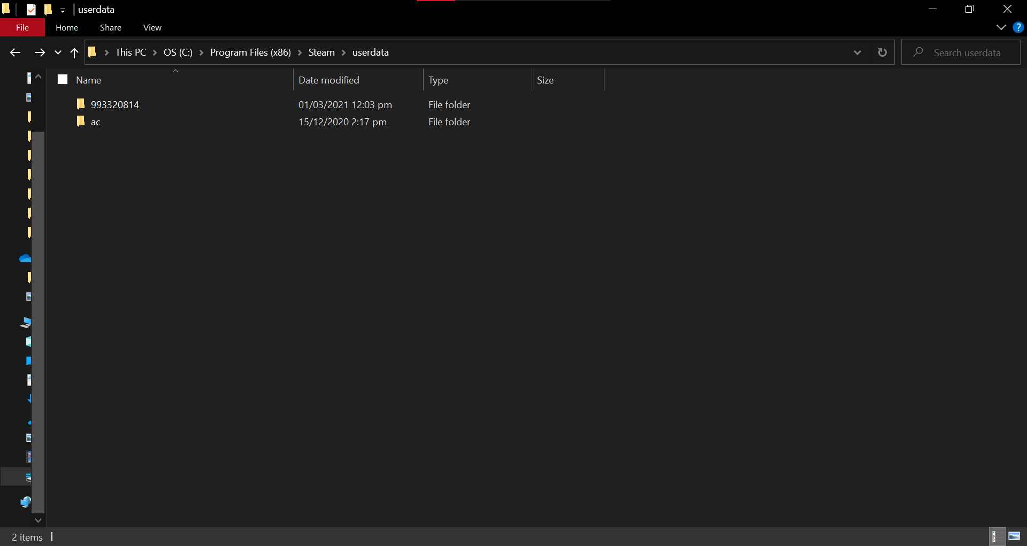1027x546 pixels.
Task: Click the Forward navigation arrow
Action: pos(40,52)
